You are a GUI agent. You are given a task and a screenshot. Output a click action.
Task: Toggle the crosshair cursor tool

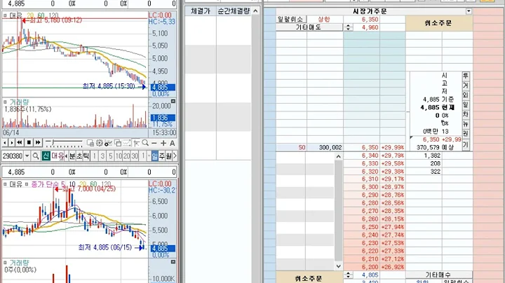point(136,143)
